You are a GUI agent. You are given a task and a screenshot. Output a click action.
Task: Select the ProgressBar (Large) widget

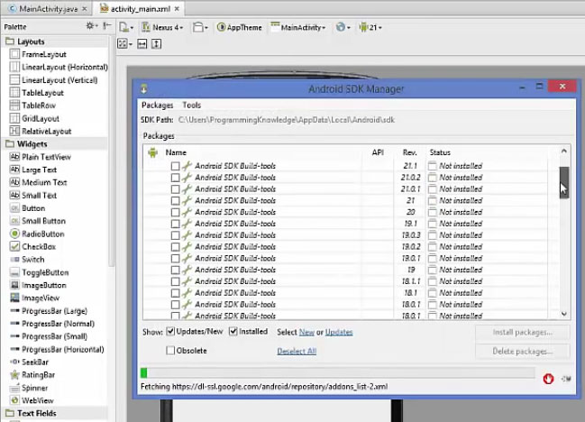(x=49, y=311)
